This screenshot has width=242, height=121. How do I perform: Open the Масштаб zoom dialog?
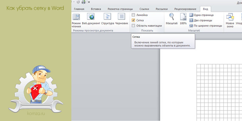point(172,19)
